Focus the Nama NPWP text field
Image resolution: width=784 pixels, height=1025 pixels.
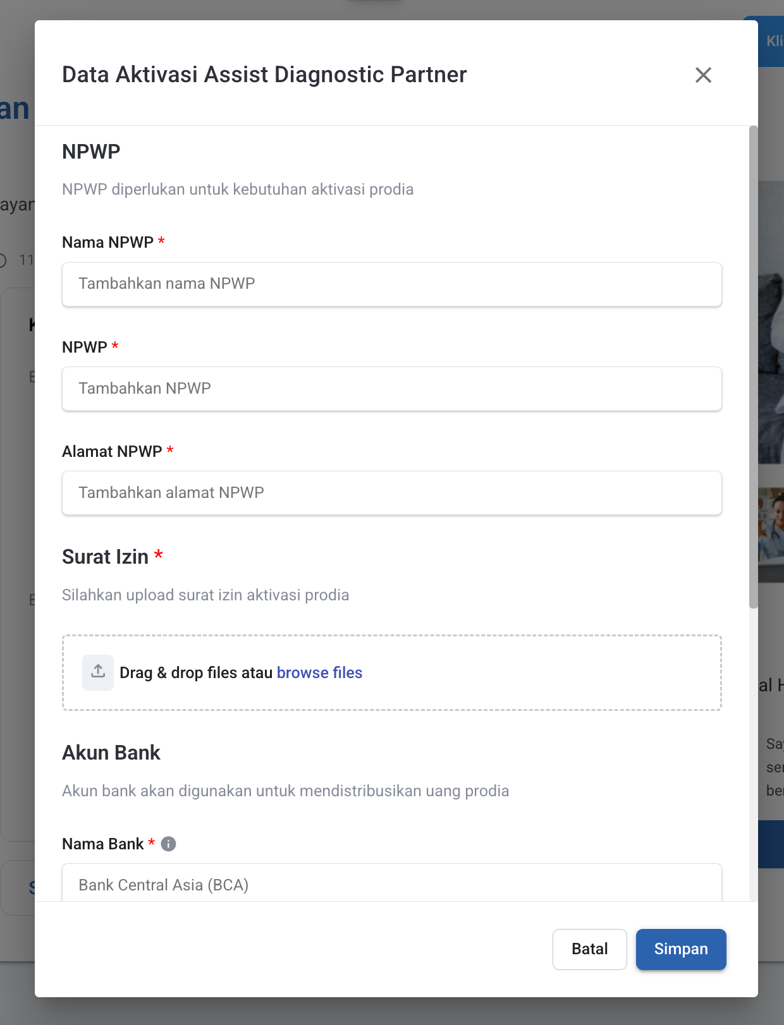click(391, 284)
